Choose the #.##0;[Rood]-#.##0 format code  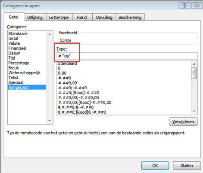click(x=79, y=93)
